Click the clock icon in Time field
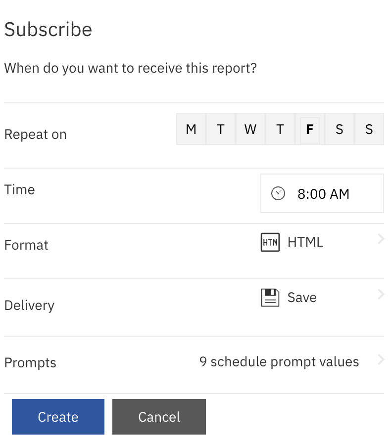The image size is (392, 440). coord(278,194)
